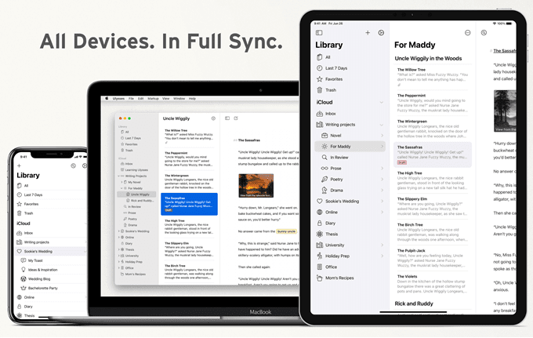The height and width of the screenshot is (338, 533).
Task: Select the Poetry group icon on iPad
Action: [x=325, y=180]
